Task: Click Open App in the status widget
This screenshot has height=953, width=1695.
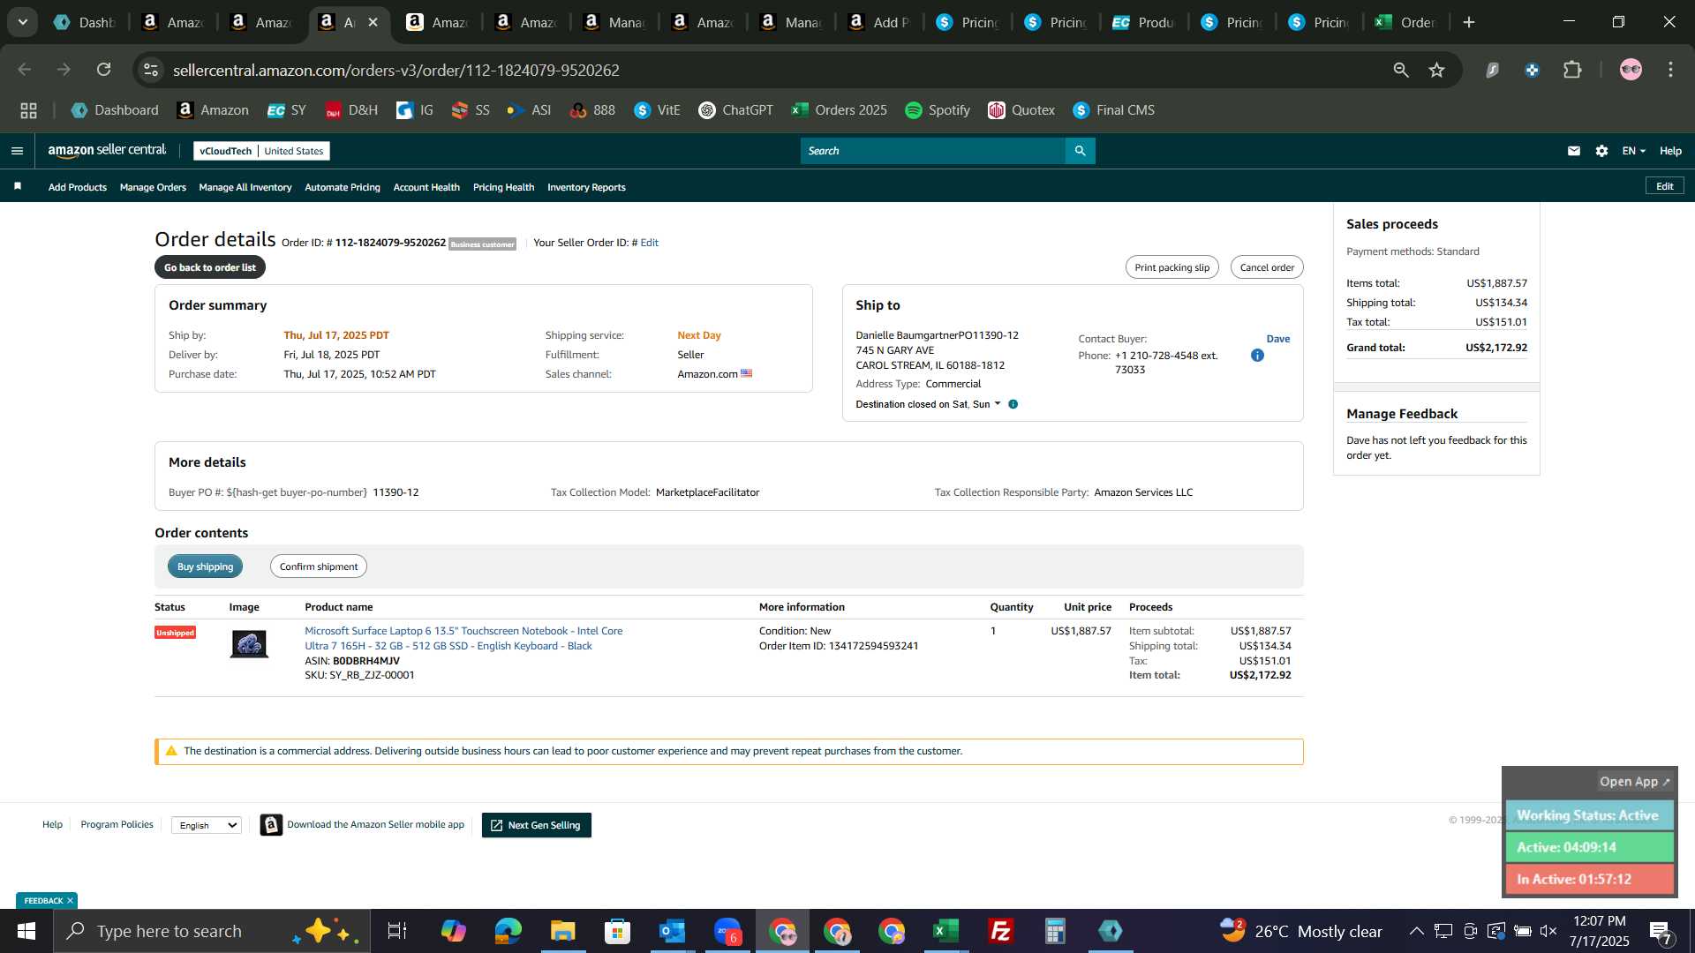Action: point(1634,782)
